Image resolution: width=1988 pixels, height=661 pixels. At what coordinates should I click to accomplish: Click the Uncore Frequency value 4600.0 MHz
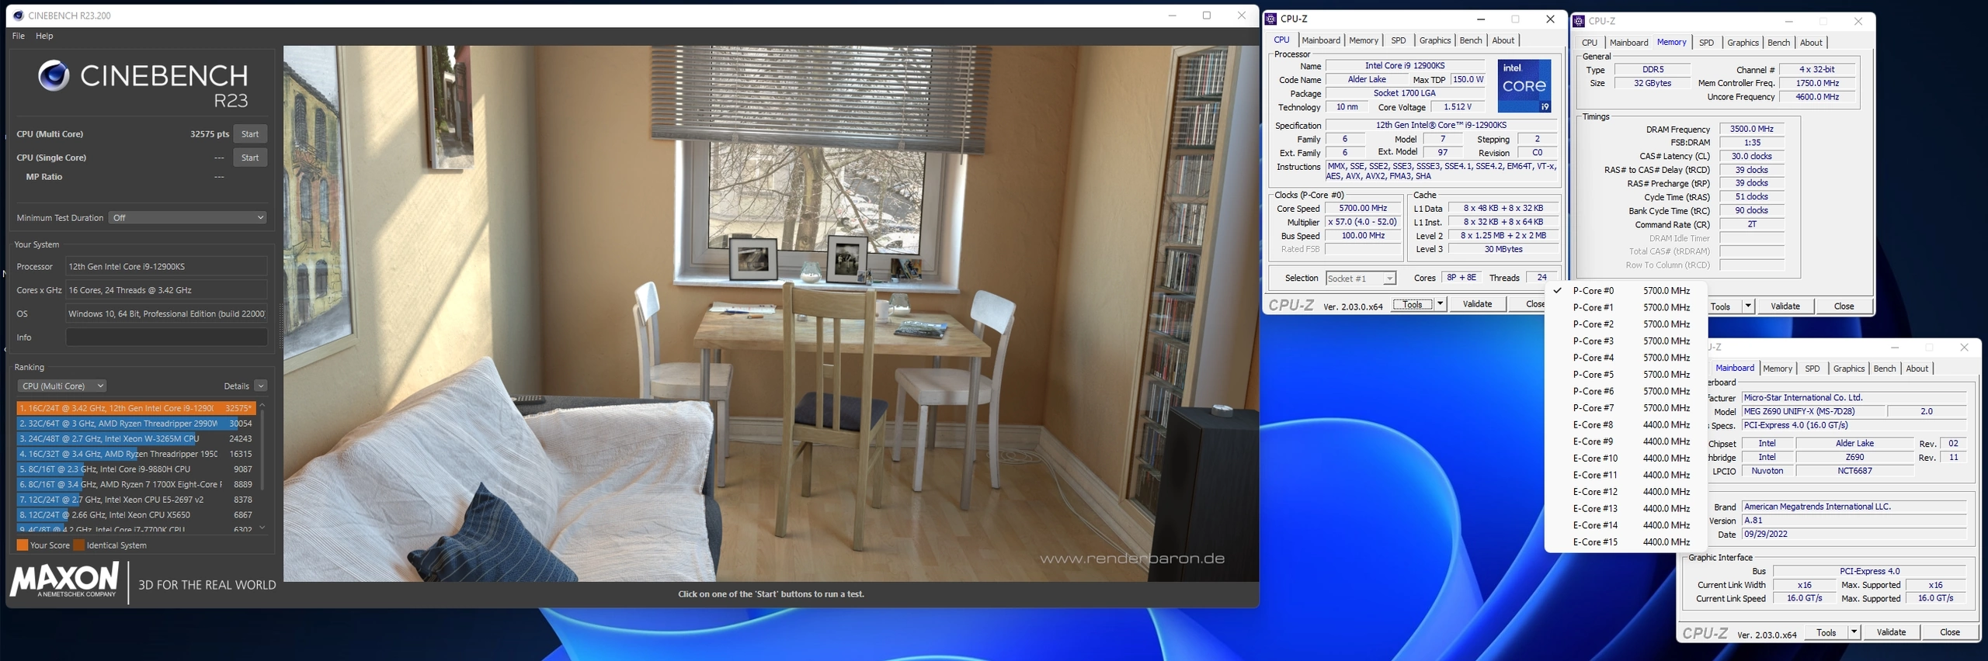point(1817,97)
